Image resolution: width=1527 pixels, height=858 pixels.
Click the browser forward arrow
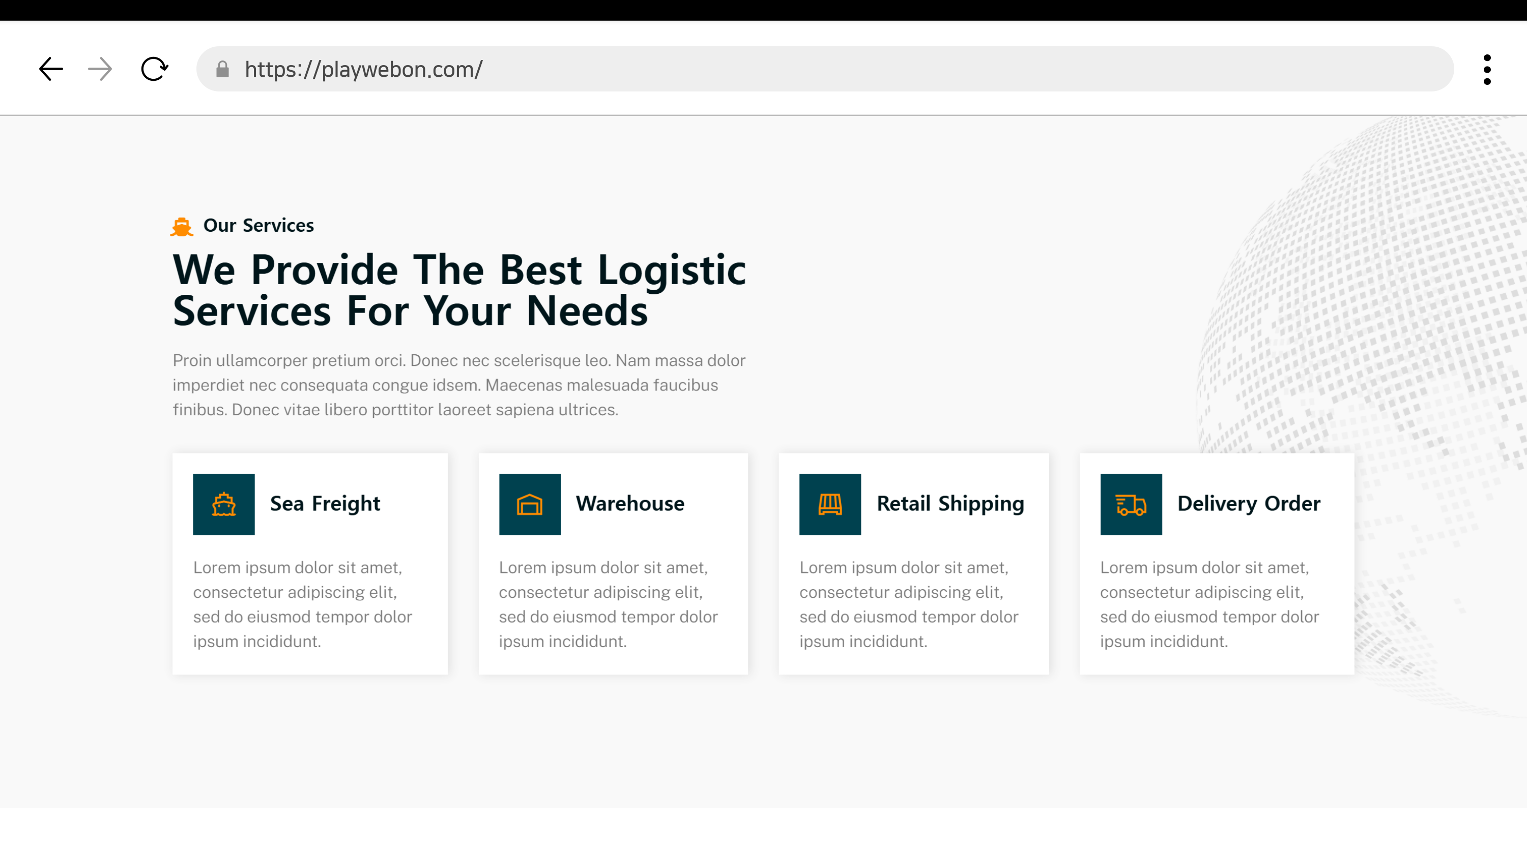click(x=100, y=69)
